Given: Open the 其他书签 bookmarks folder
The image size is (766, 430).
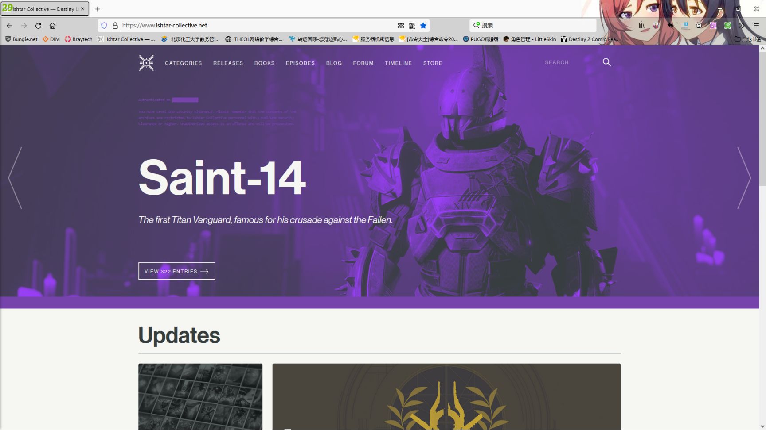Looking at the screenshot, I should (x=748, y=39).
